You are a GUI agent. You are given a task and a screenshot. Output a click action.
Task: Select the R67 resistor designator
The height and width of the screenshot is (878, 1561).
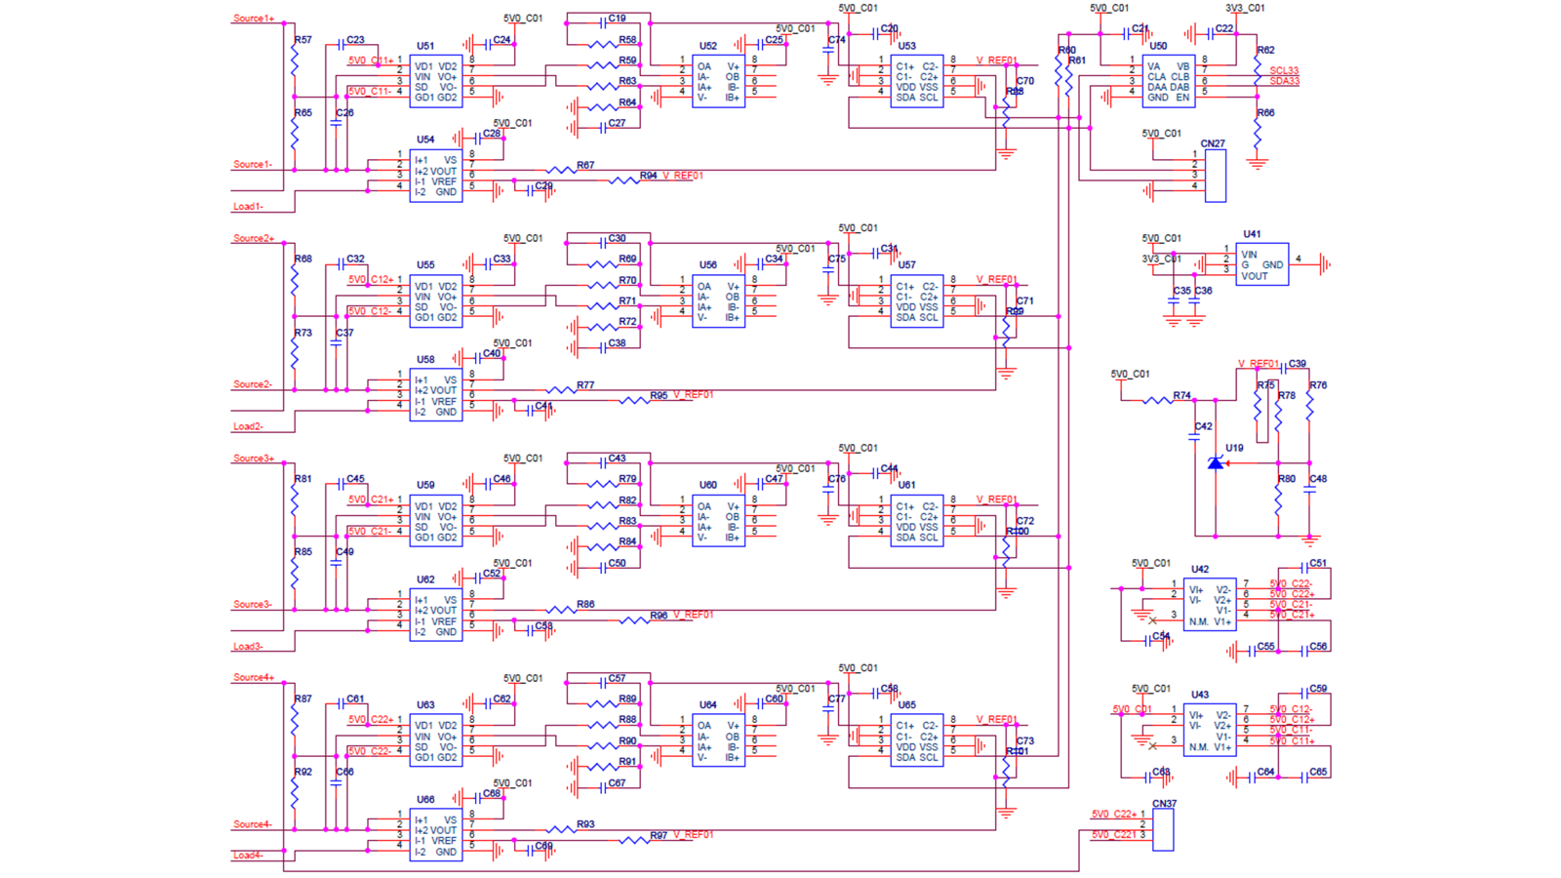(x=585, y=166)
